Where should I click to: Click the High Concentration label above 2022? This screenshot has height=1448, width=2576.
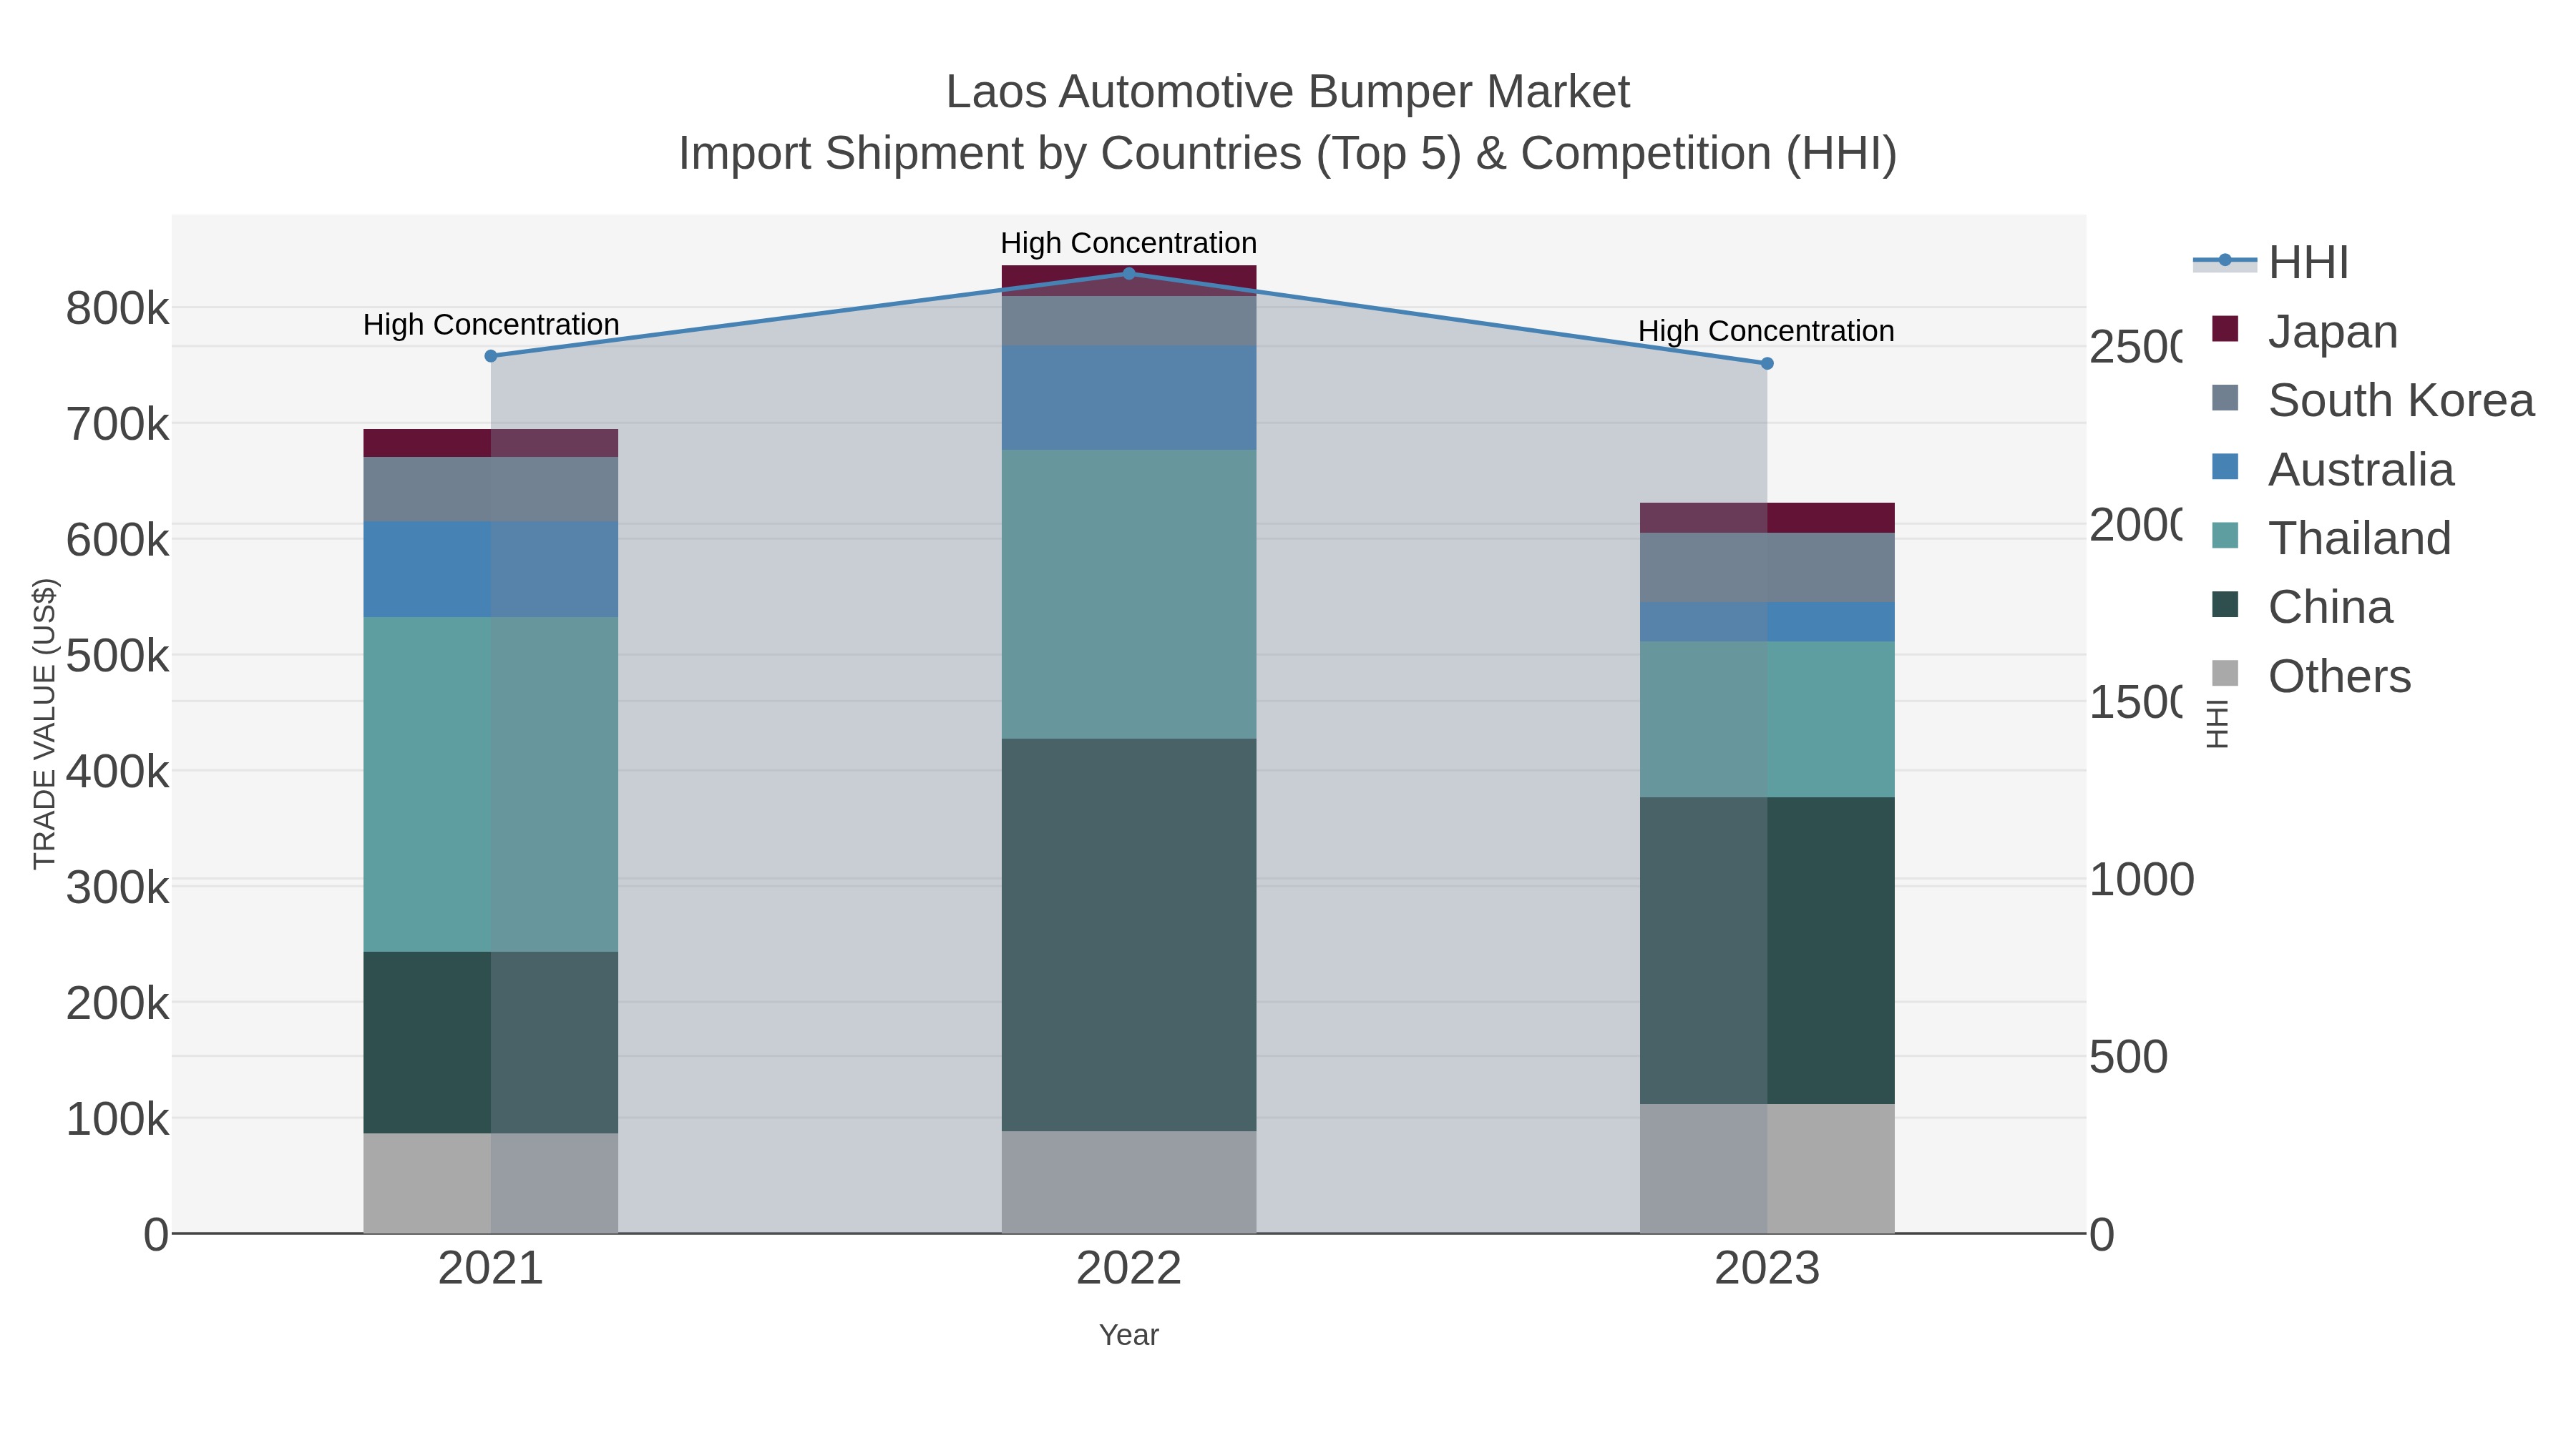(1129, 243)
